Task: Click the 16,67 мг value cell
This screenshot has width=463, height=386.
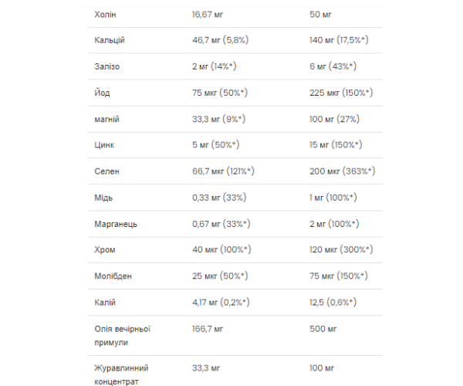Action: 208,13
